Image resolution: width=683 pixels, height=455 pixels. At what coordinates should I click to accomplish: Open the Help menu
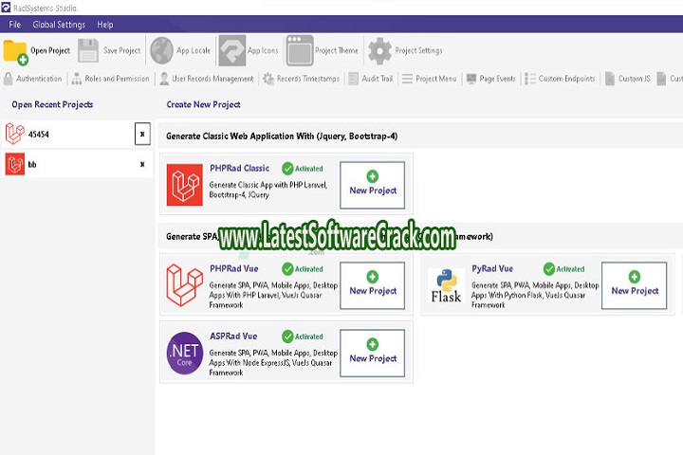tap(105, 25)
